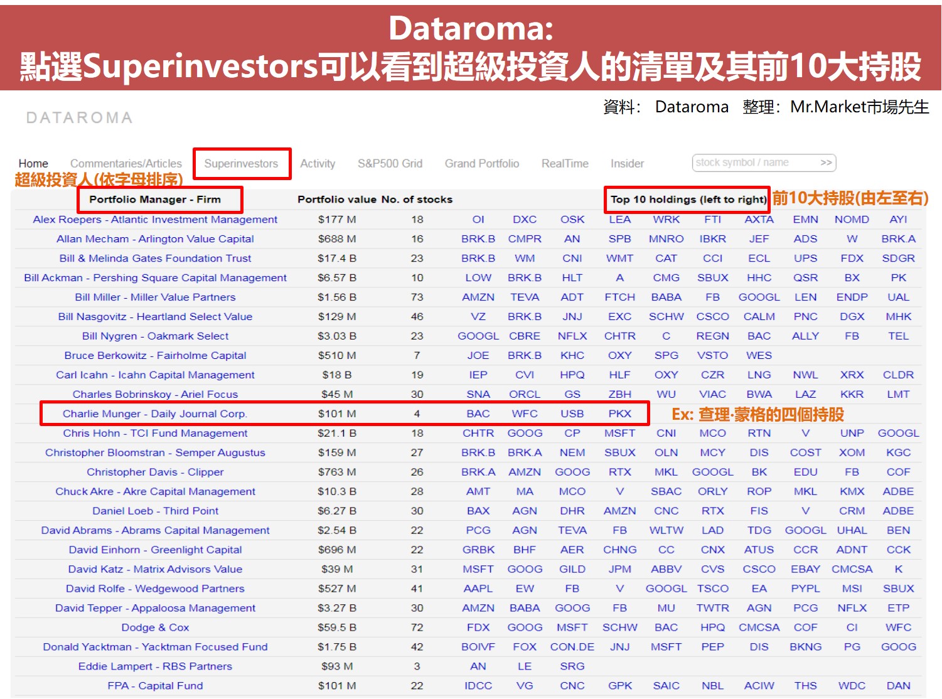Click WMT ticker in Gates Foundation row
This screenshot has width=942, height=699.
(x=620, y=258)
